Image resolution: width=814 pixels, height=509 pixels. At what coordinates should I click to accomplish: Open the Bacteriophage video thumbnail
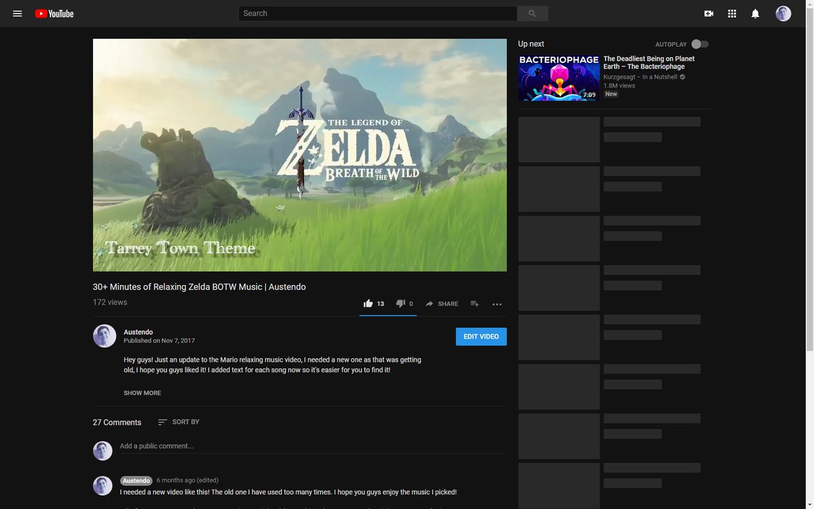point(559,78)
